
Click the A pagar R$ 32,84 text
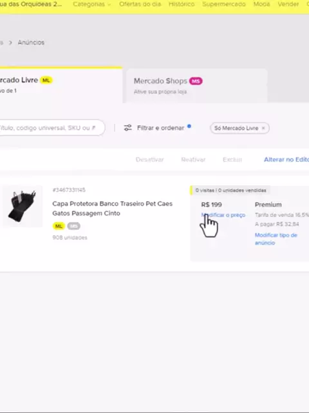click(277, 224)
